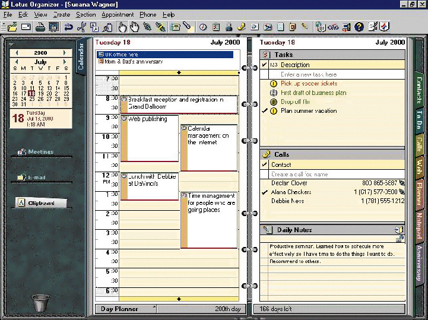
Task: Click the Open file folder icon
Action: [x=12, y=27]
